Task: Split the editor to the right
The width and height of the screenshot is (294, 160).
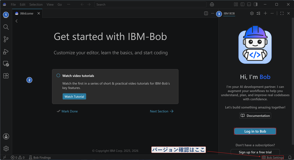Action: pos(206,13)
